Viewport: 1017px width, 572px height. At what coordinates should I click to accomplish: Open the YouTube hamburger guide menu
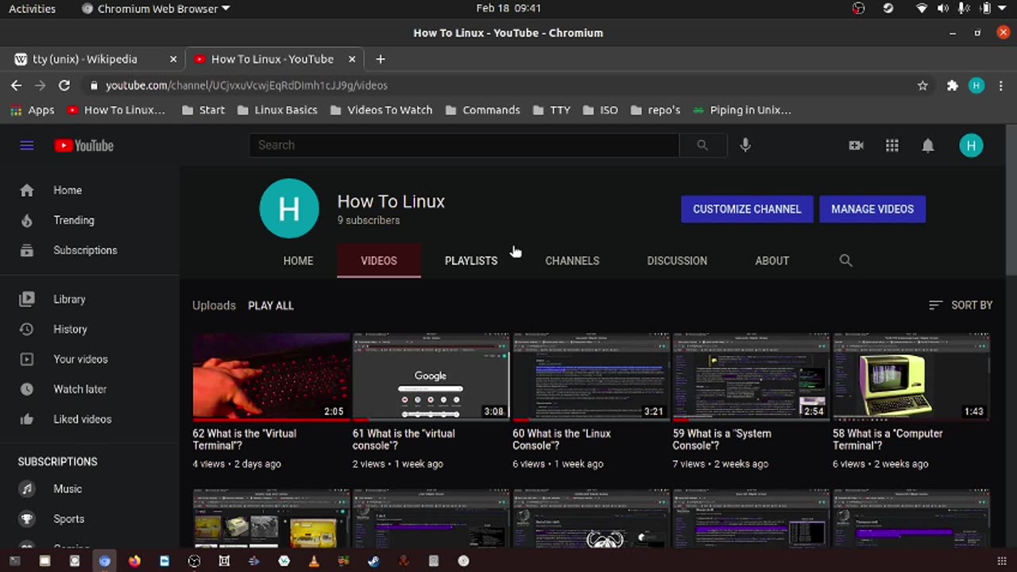pyautogui.click(x=27, y=145)
